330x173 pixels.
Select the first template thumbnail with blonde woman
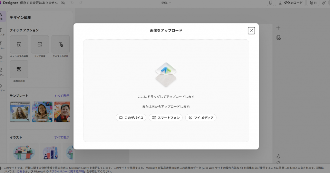coord(20,112)
